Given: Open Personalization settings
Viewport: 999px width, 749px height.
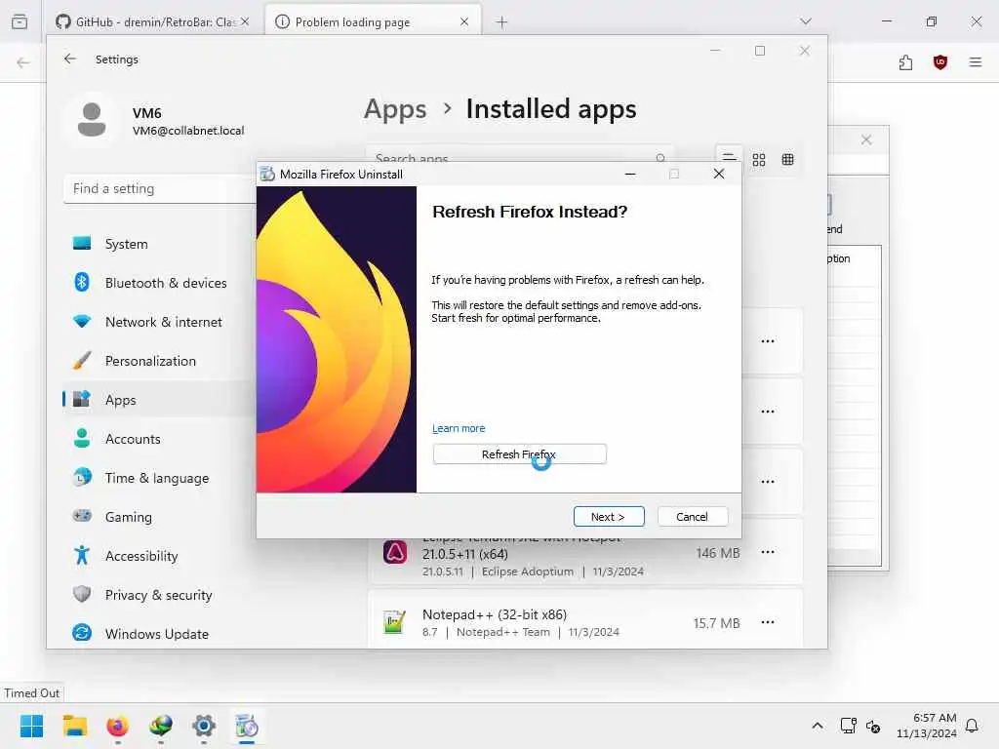Looking at the screenshot, I should [x=159, y=361].
